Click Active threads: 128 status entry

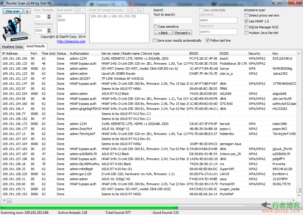click(73, 213)
